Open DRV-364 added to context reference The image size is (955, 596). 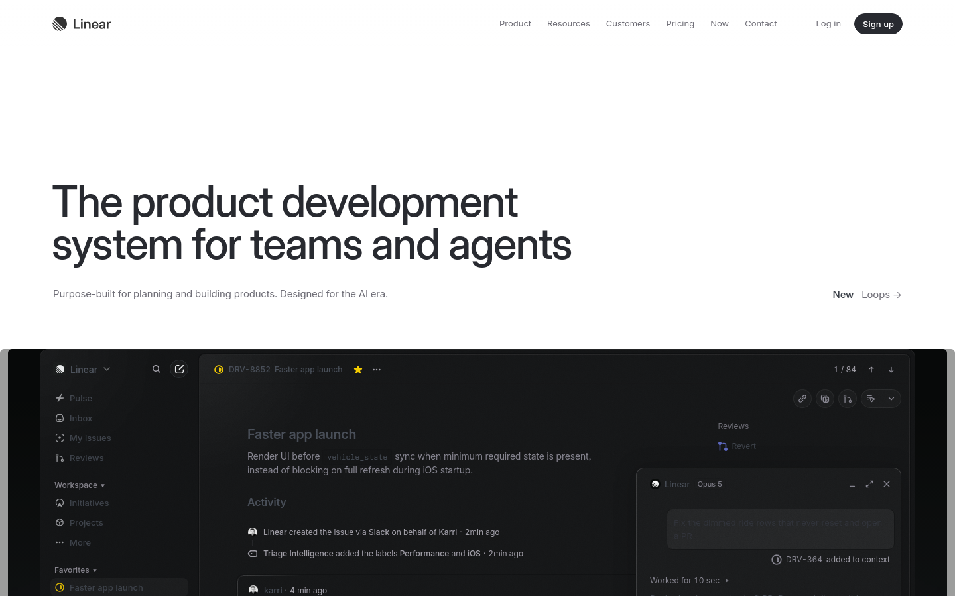click(831, 560)
